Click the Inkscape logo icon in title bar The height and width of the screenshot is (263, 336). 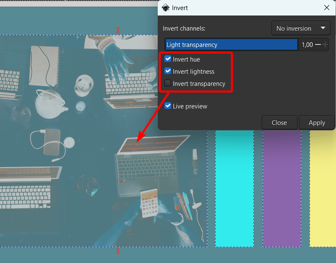pyautogui.click(x=165, y=8)
